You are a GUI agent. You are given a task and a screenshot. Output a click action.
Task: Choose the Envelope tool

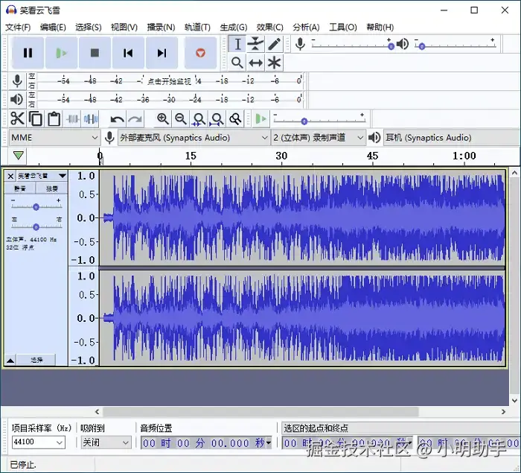point(255,44)
